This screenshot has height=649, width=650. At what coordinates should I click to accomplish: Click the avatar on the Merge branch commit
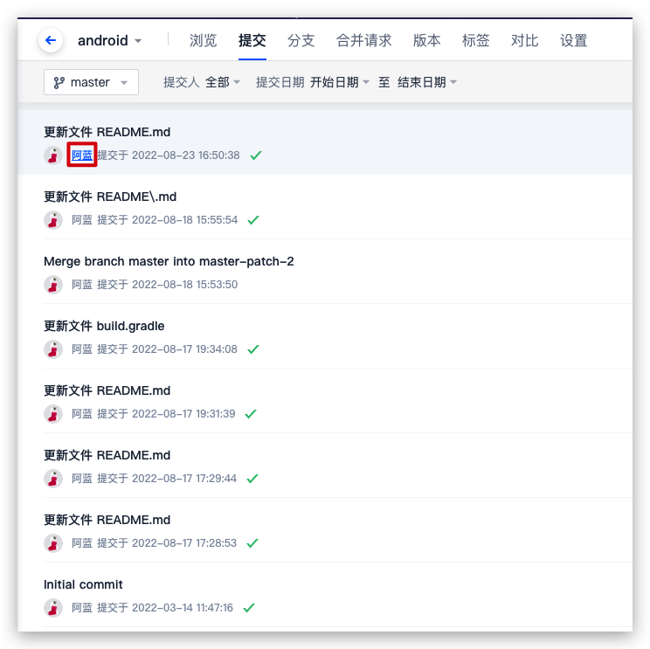tap(53, 285)
